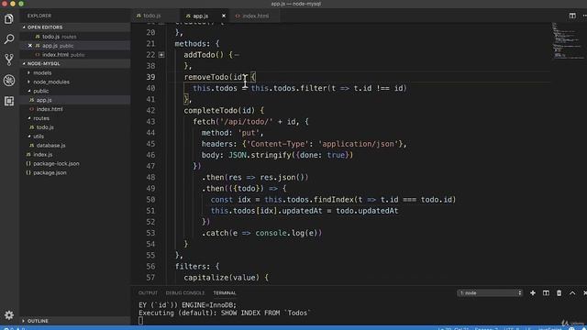Create a new terminal with plus icon
The image size is (587, 330).
point(532,293)
